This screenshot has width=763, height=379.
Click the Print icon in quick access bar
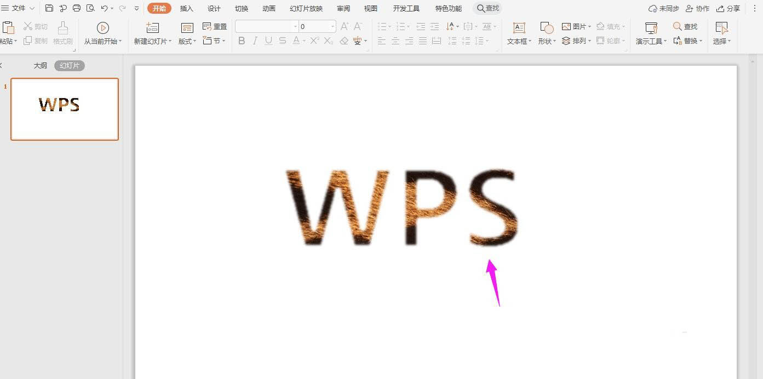click(77, 8)
